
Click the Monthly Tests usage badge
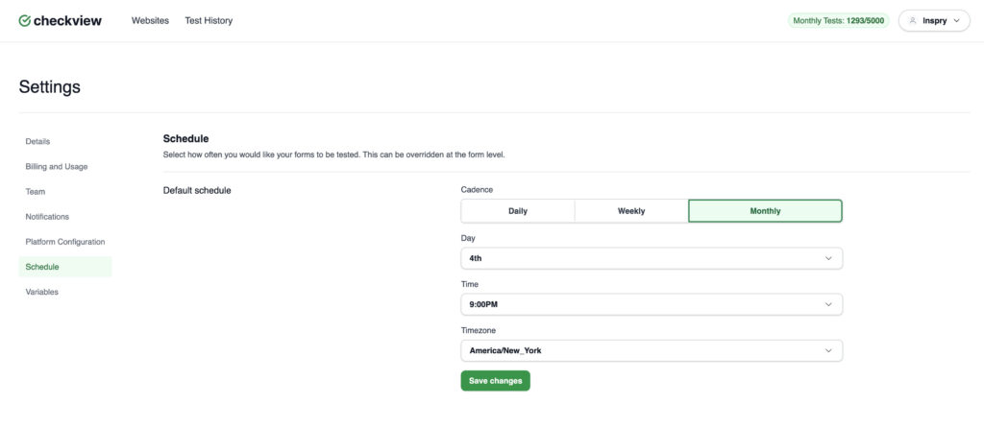[839, 20]
